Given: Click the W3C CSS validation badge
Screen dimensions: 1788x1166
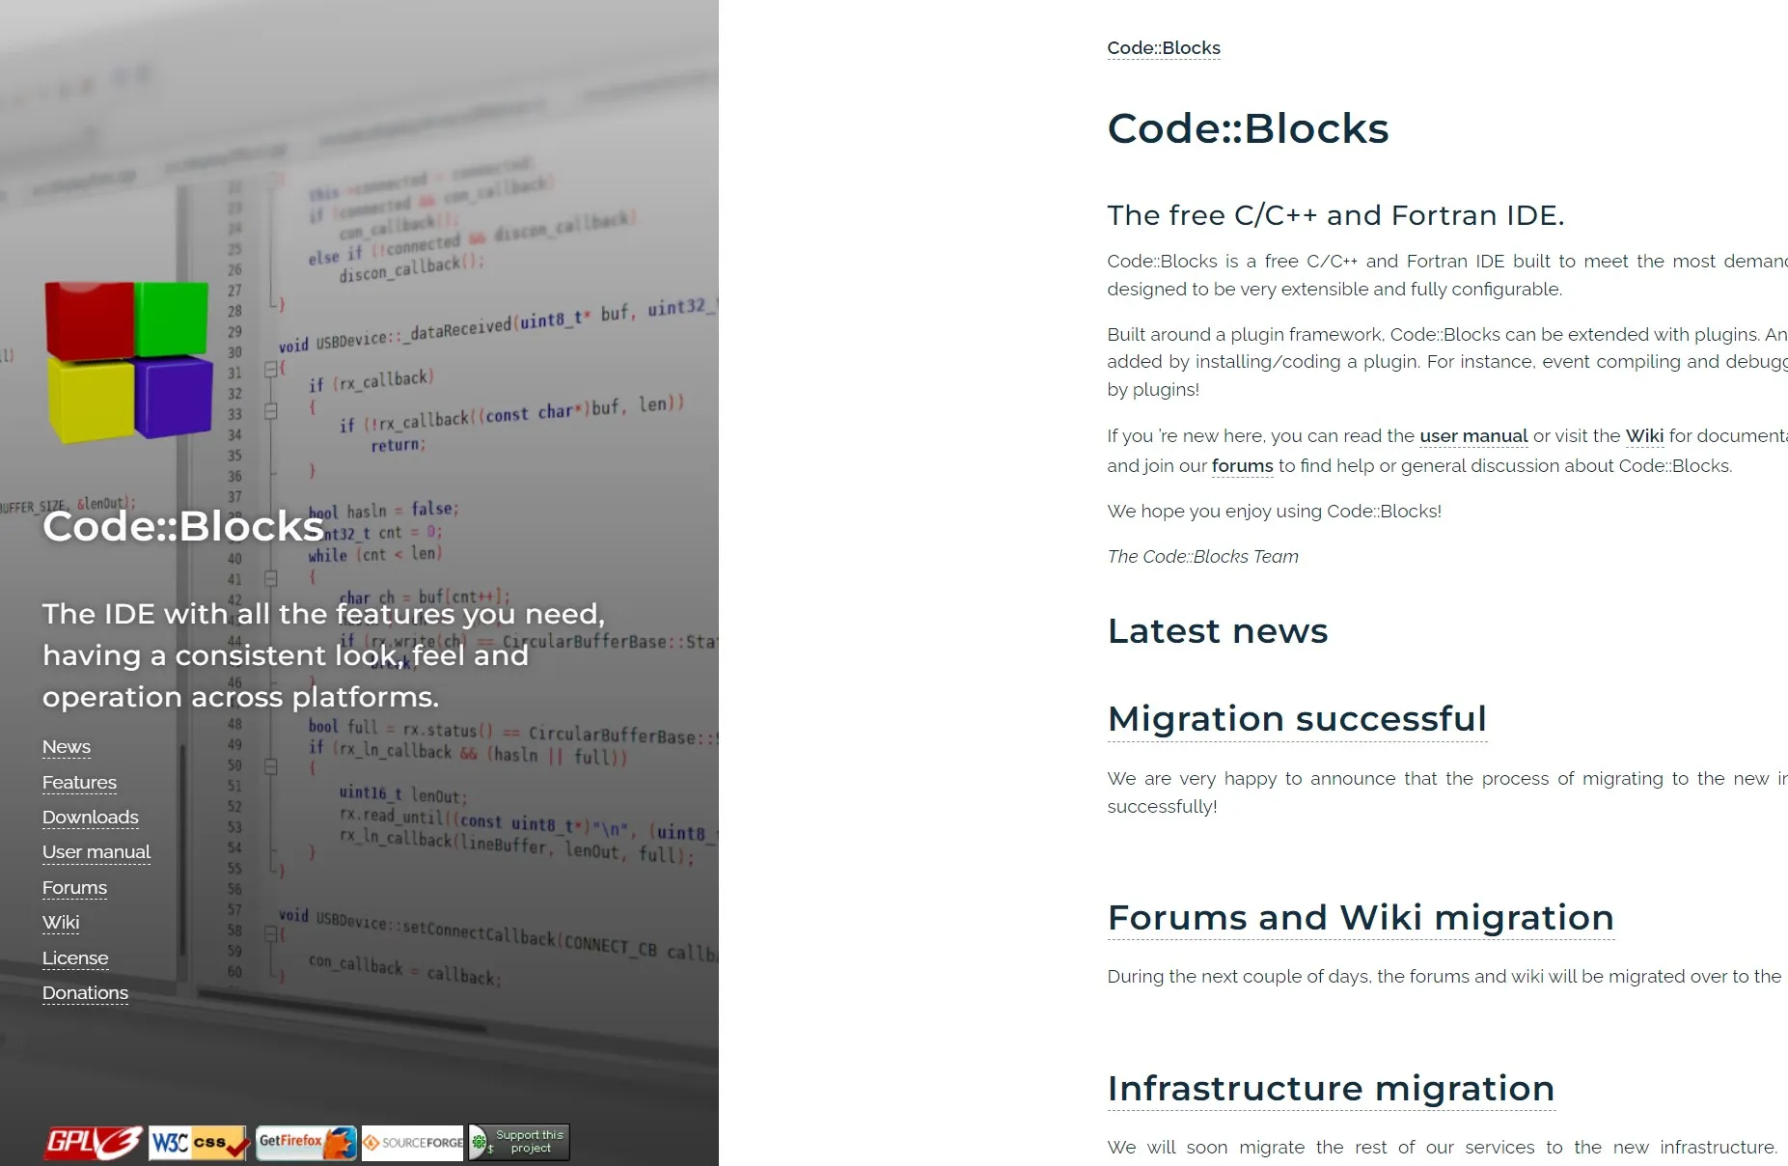Looking at the screenshot, I should click(x=200, y=1143).
